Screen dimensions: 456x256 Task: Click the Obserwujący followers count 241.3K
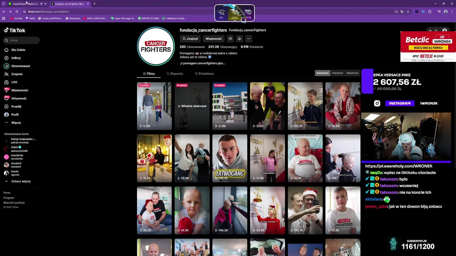point(223,47)
